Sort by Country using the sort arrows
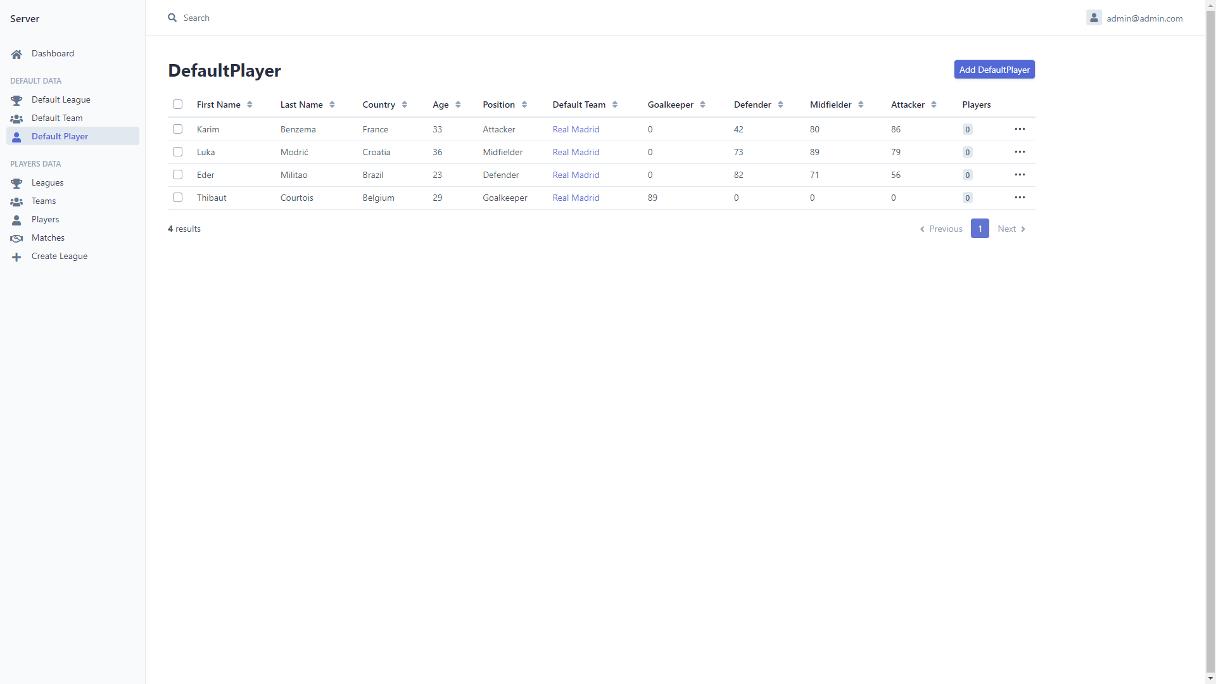 click(x=404, y=104)
